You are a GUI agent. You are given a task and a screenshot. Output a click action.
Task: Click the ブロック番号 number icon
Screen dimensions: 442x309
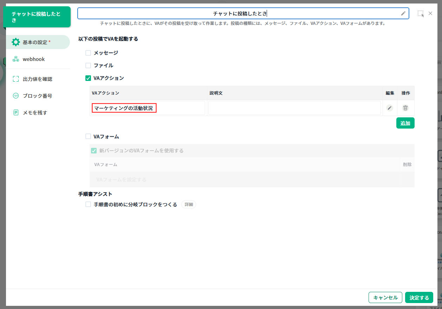16,96
